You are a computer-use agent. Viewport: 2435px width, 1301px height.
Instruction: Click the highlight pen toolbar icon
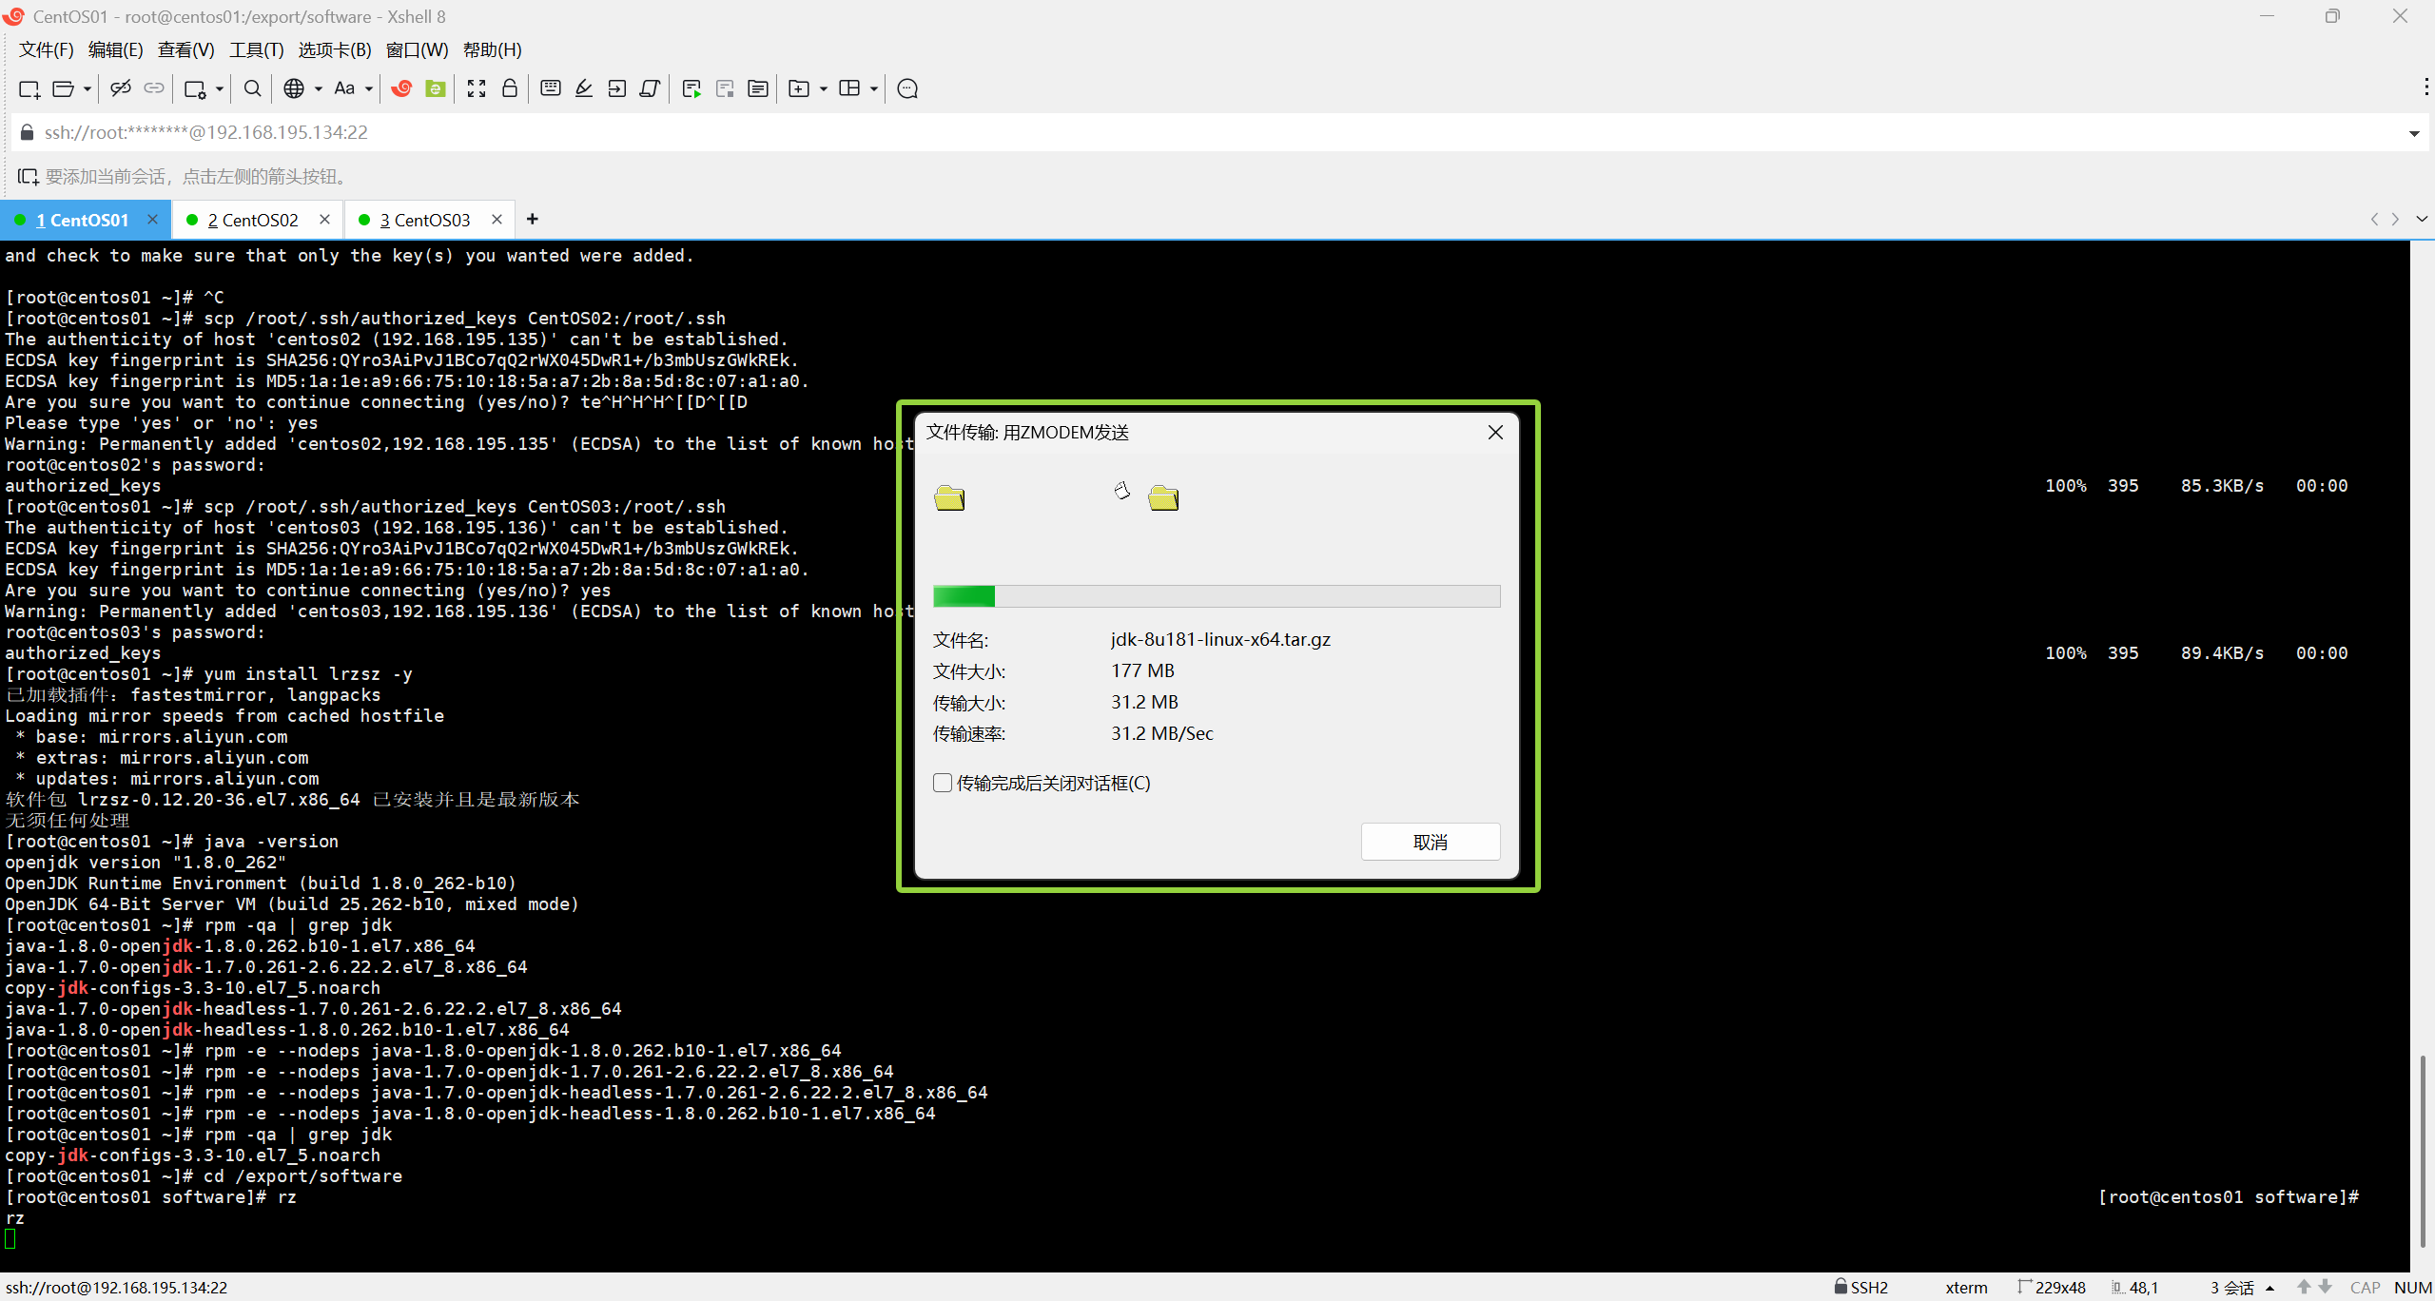tap(584, 88)
